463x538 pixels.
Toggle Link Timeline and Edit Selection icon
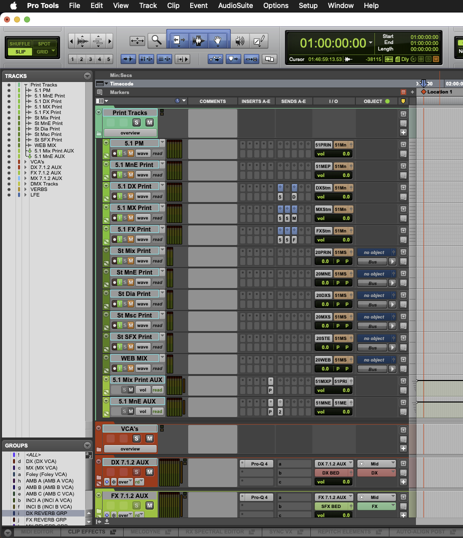(146, 59)
